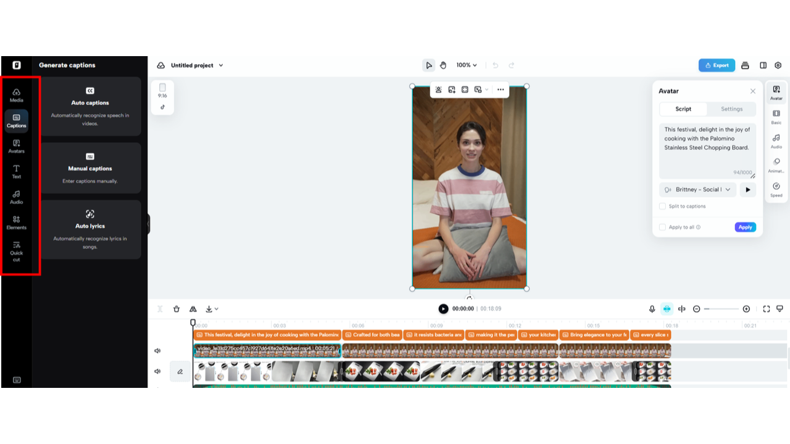The height and width of the screenshot is (444, 790).
Task: Open the voice selection dropdown showing Brittney
Action: [x=697, y=189]
